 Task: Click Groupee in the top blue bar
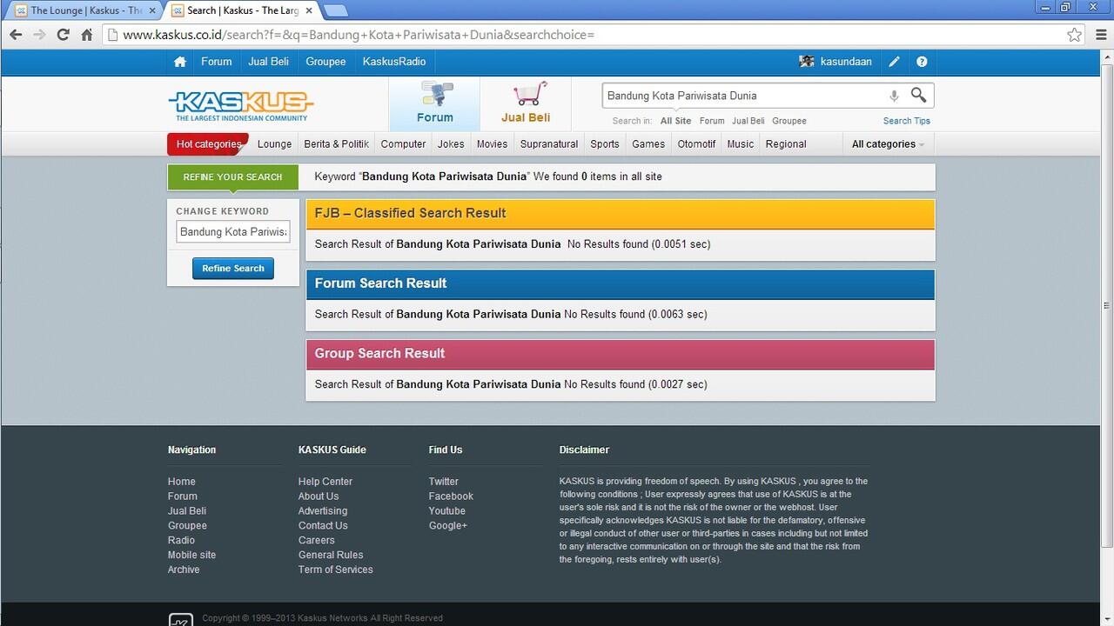326,62
